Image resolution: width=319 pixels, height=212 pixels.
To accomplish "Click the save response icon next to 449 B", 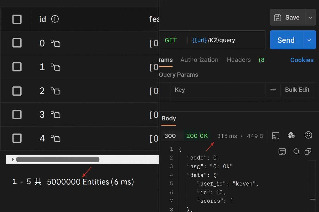I will point(276,135).
